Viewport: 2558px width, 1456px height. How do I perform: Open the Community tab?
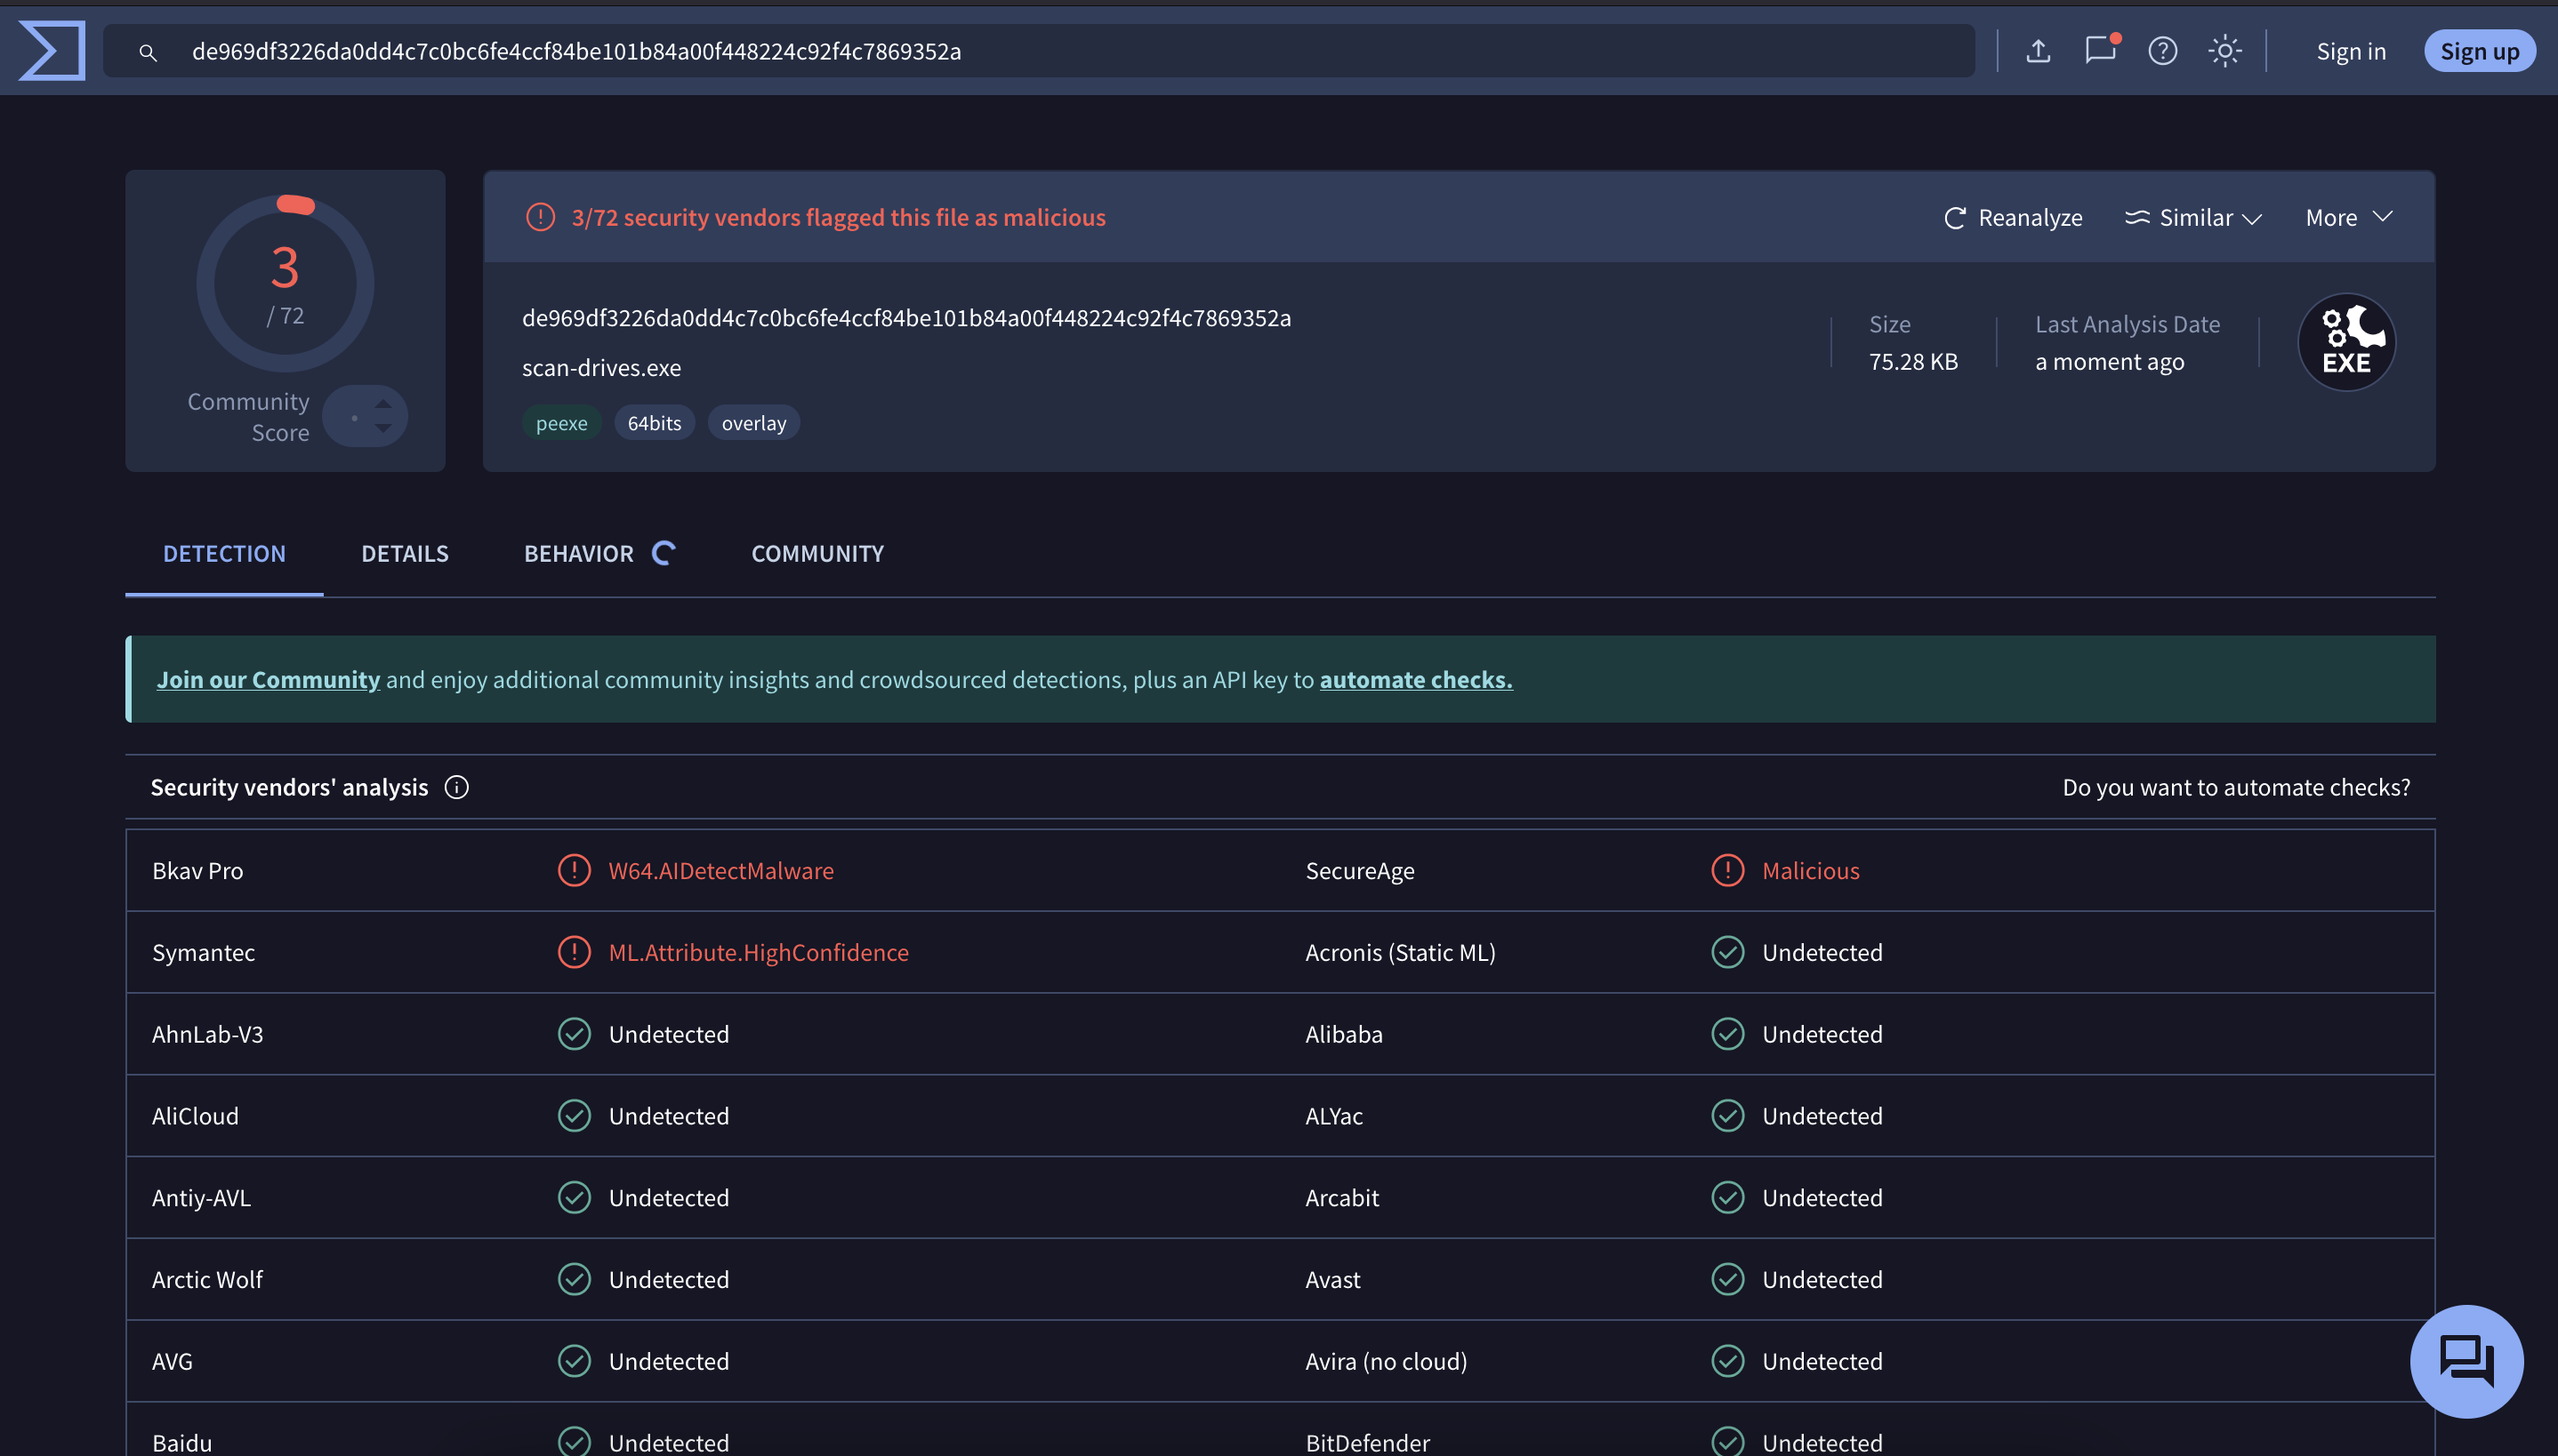coord(817,553)
